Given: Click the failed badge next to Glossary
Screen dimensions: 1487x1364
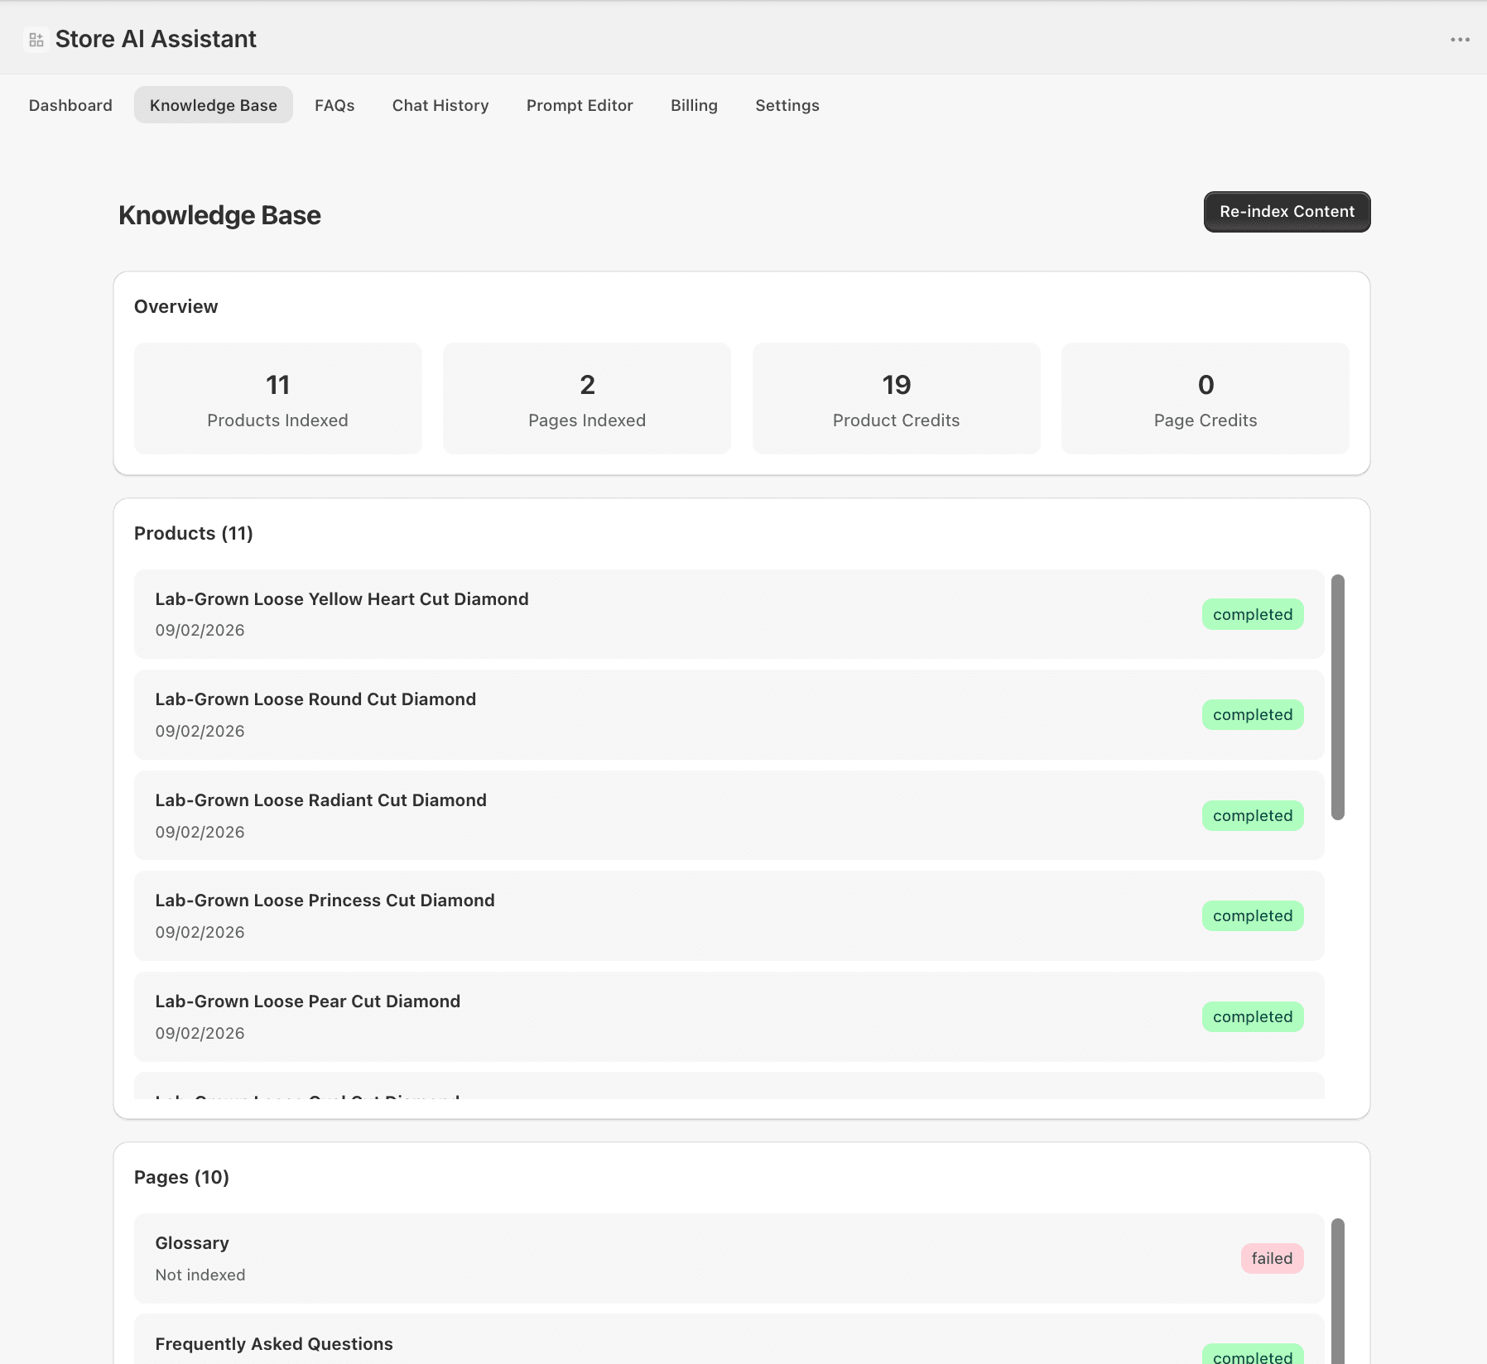Looking at the screenshot, I should [x=1271, y=1258].
